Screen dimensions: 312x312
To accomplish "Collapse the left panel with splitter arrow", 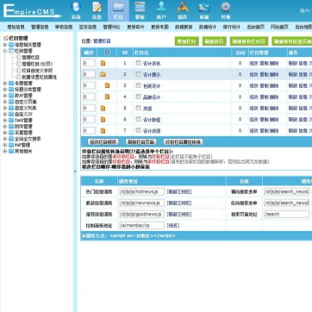I will [75, 172].
